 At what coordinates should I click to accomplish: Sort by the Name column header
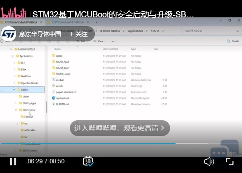tap(57, 49)
